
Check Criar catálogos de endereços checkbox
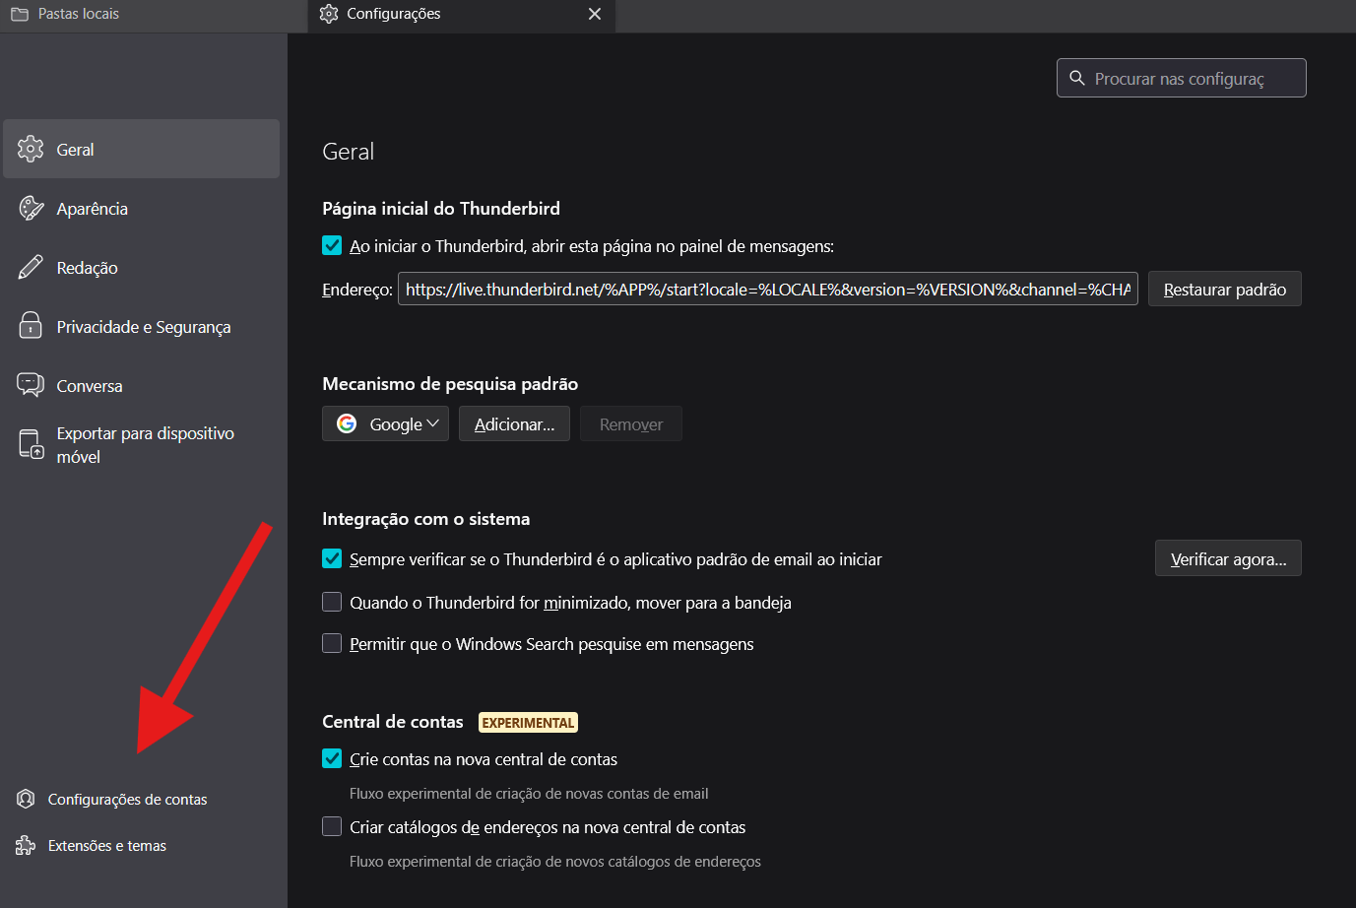tap(332, 826)
